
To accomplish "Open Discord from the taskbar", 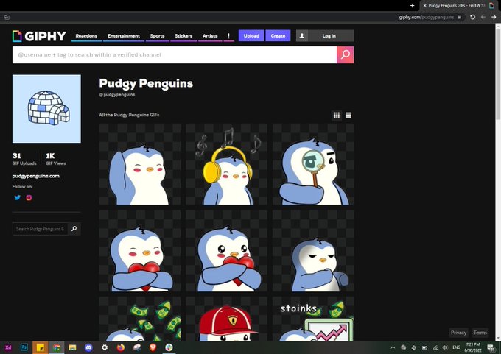I will [x=88, y=347].
